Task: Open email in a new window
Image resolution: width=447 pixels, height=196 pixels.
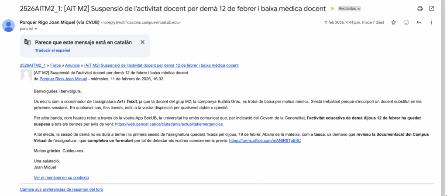Action: (431, 8)
